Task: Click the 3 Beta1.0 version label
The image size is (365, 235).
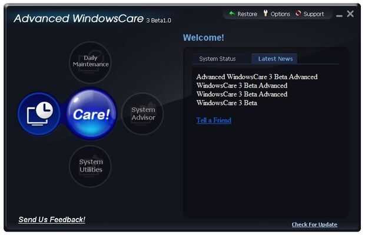Action: (x=158, y=21)
